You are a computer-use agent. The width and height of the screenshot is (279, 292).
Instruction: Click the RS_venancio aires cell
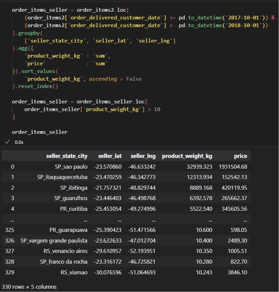pos(65,251)
